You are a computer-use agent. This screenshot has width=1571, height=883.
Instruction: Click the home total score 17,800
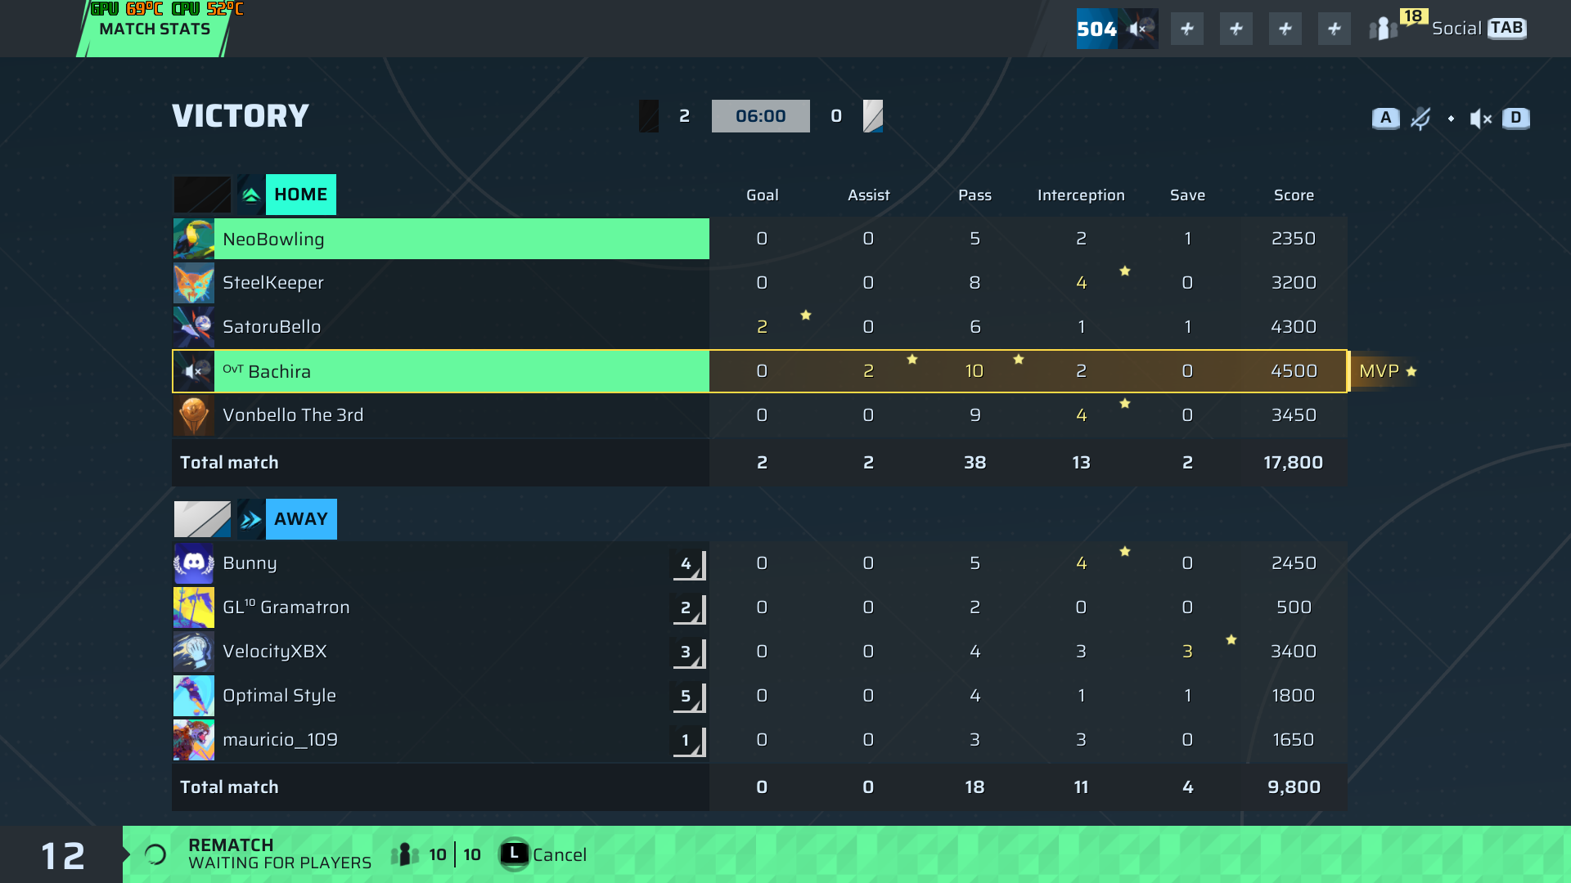(x=1293, y=463)
